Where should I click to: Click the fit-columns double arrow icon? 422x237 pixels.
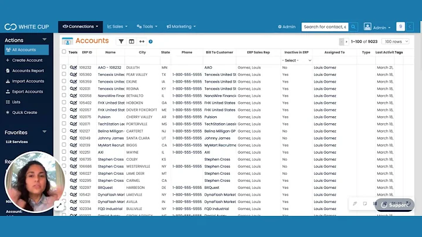(x=142, y=42)
